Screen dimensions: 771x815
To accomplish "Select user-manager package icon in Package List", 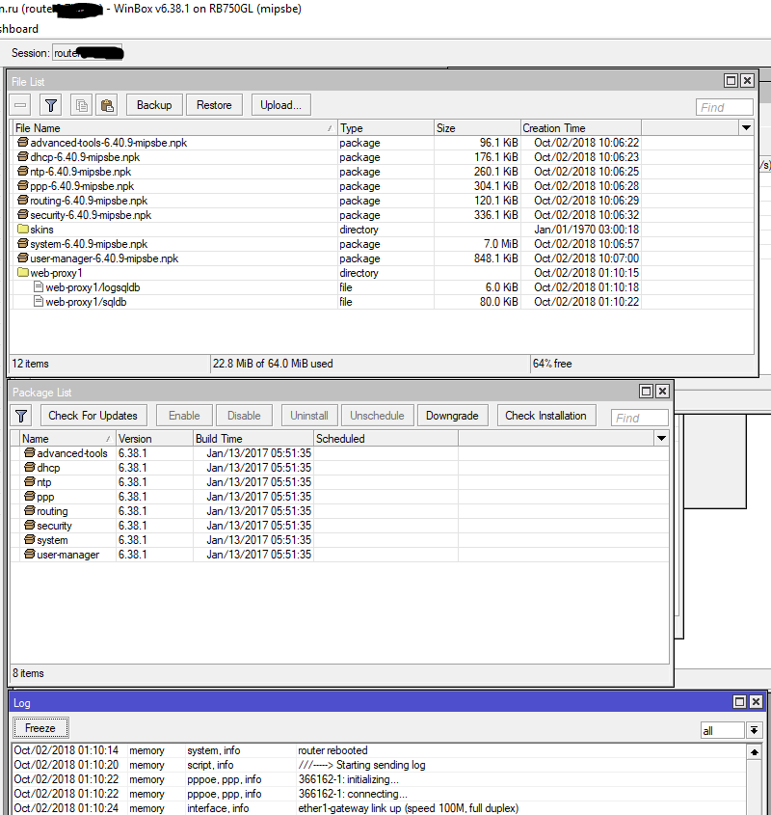I will pos(30,555).
